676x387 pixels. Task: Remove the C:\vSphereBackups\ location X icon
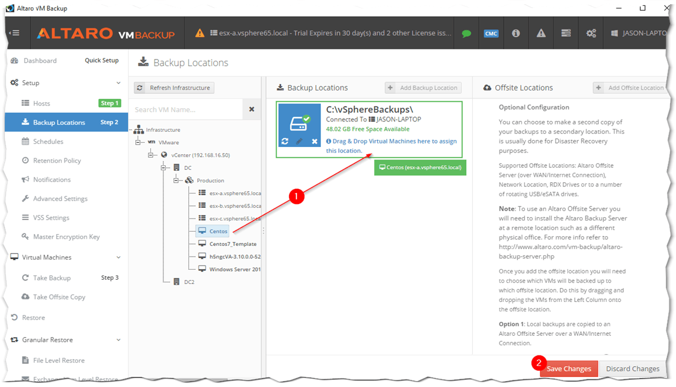(x=314, y=141)
